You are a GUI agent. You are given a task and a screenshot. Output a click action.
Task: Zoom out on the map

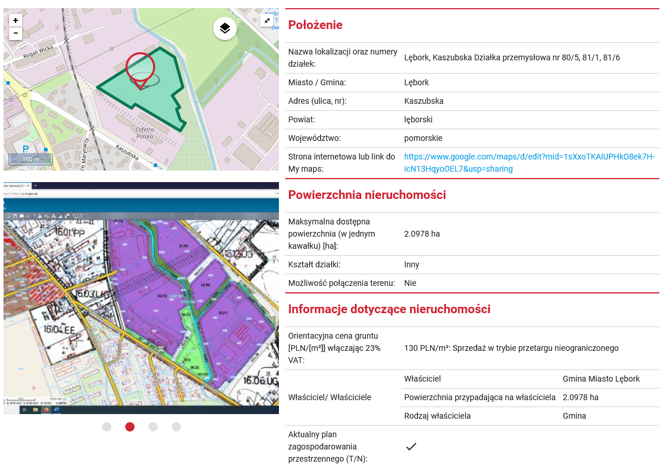pyautogui.click(x=16, y=33)
